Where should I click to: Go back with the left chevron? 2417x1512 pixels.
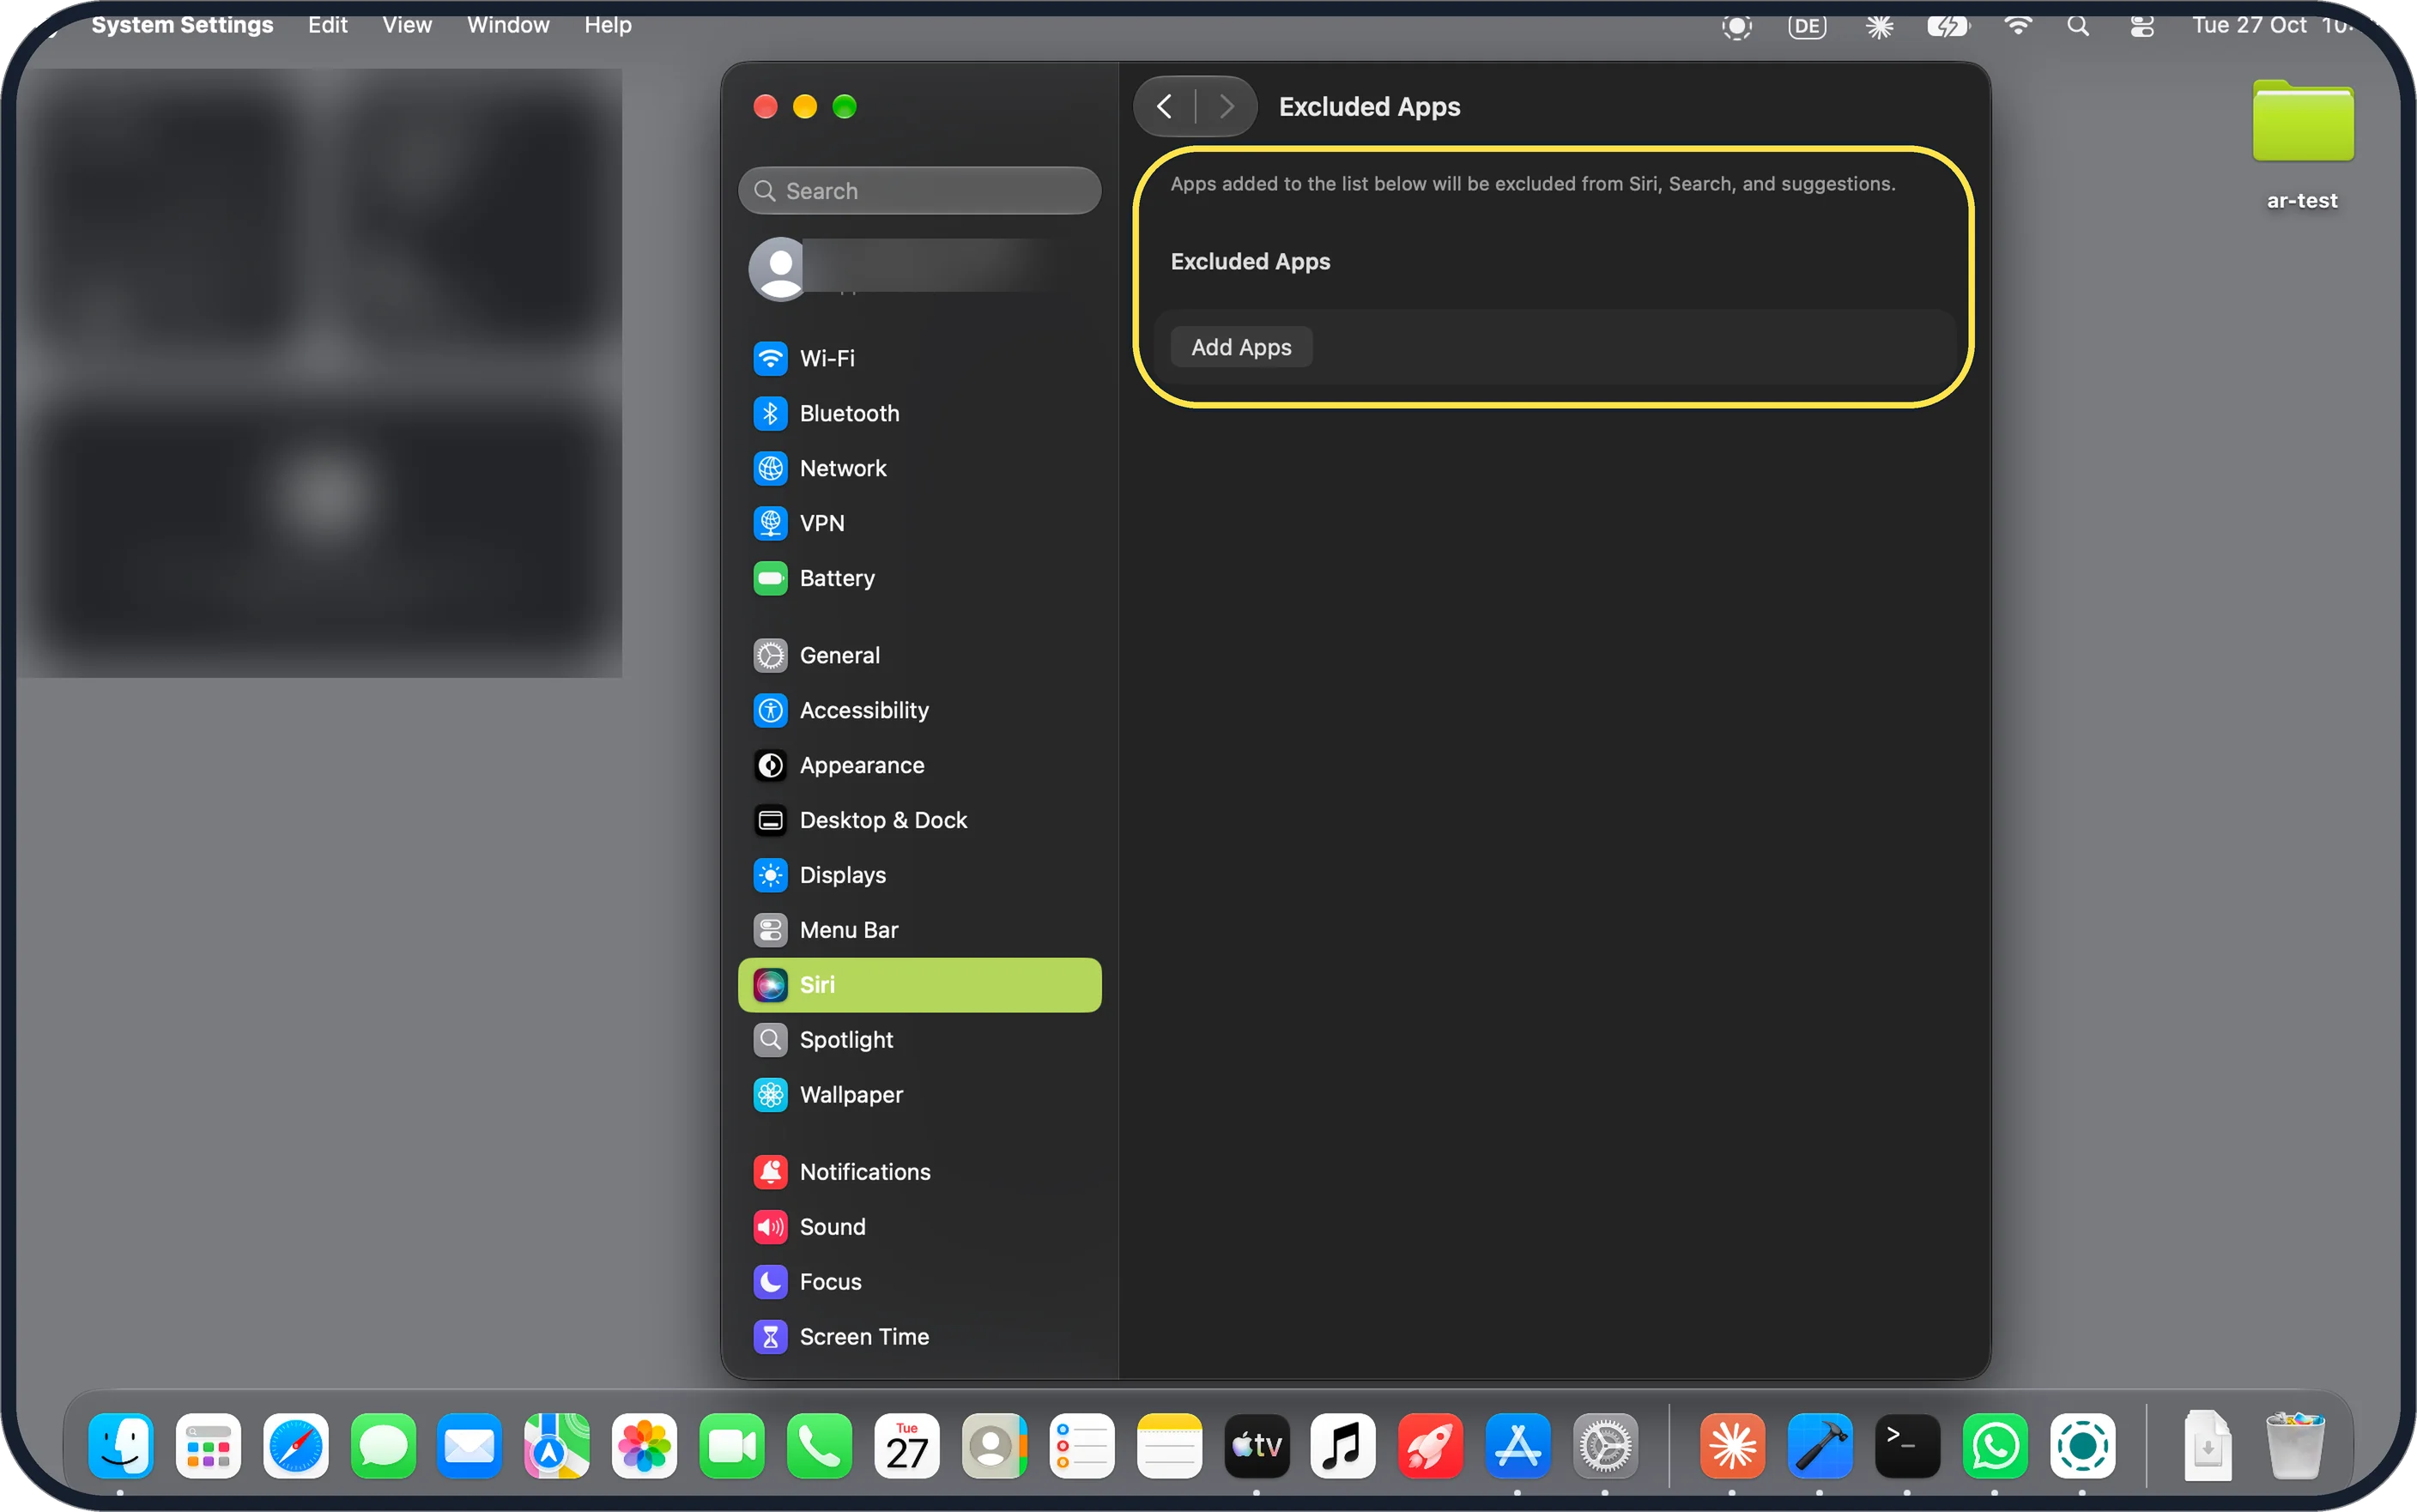[1164, 106]
